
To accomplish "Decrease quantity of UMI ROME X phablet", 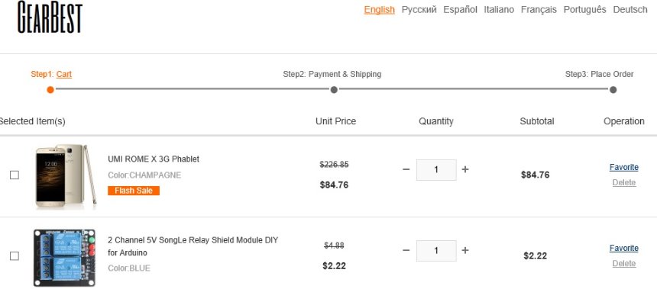I will (x=406, y=169).
